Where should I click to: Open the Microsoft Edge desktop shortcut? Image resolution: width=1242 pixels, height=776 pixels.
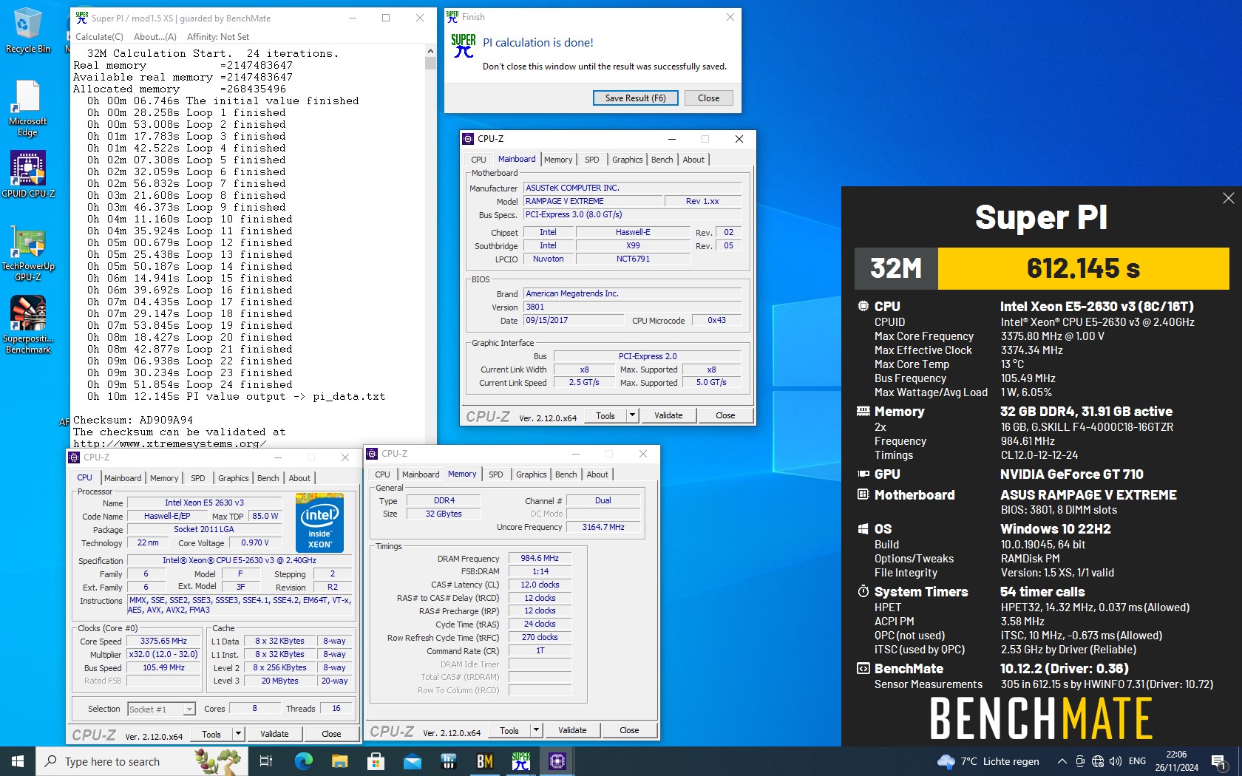27,109
